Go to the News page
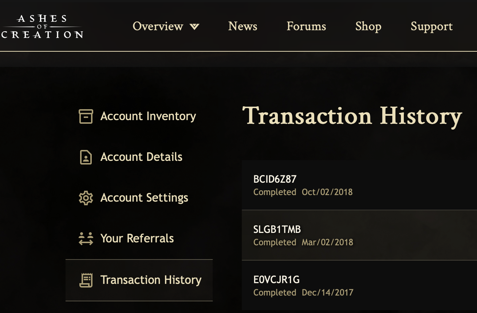This screenshot has width=477, height=313. [243, 26]
